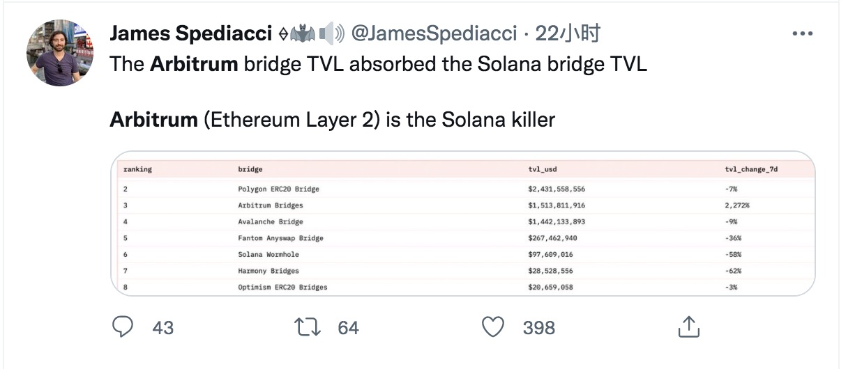
Task: Click the reply speech bubble icon
Action: click(x=123, y=327)
